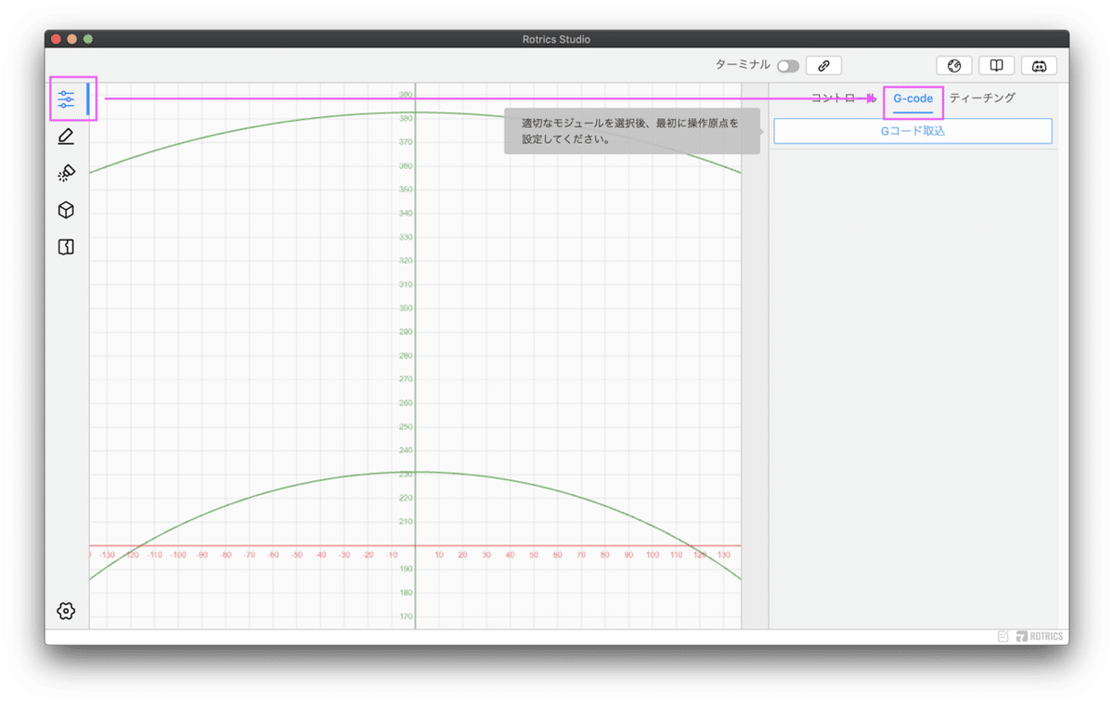Click the Gコード取込 button

pyautogui.click(x=913, y=131)
